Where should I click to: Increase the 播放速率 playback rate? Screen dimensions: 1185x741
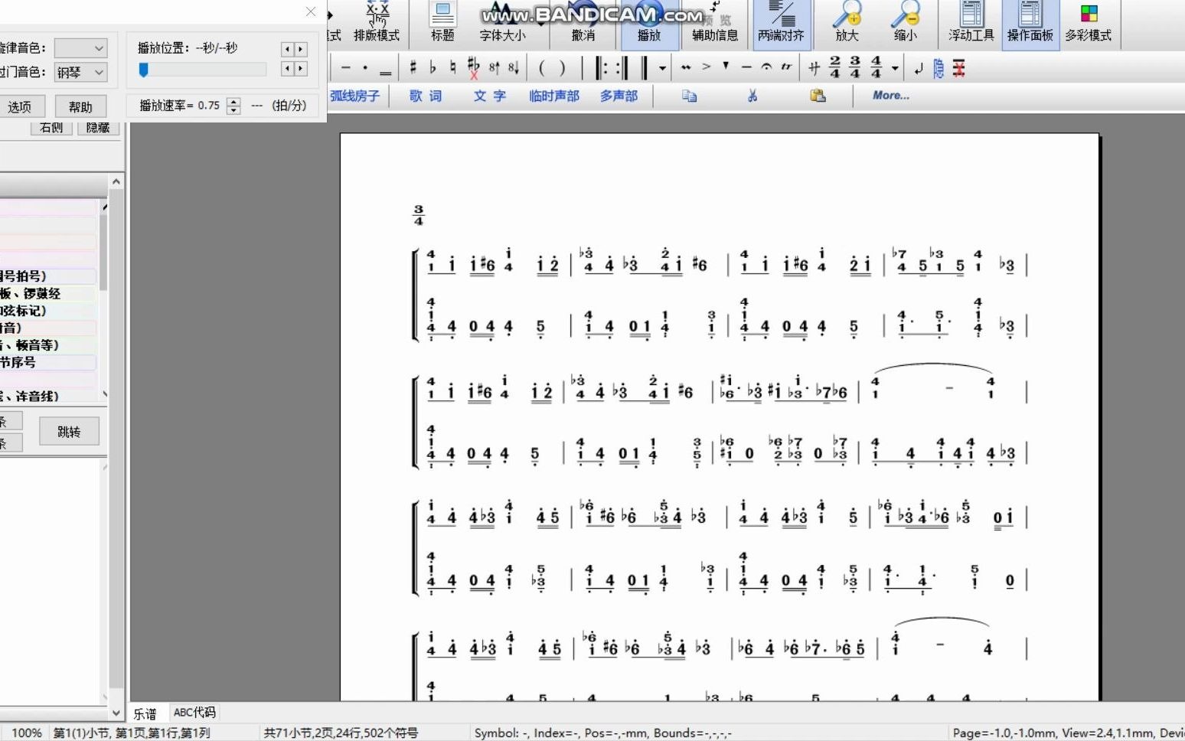[x=233, y=101]
